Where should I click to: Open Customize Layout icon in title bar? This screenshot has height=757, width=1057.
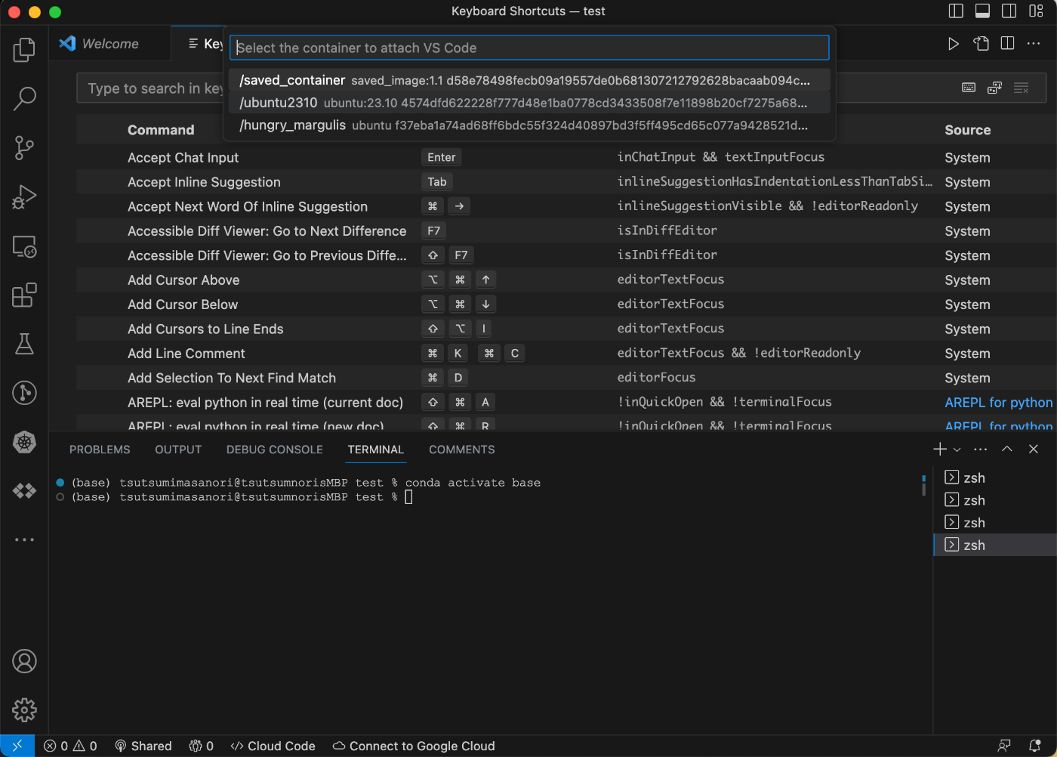[1036, 11]
